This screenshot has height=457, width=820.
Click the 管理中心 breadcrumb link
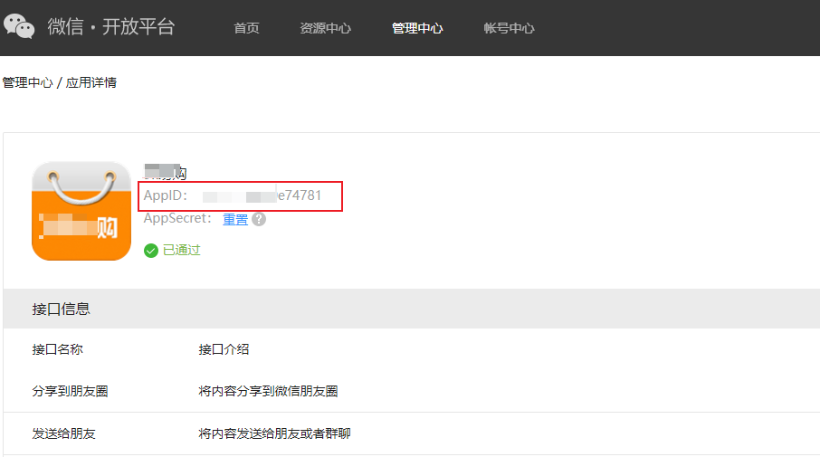(28, 82)
